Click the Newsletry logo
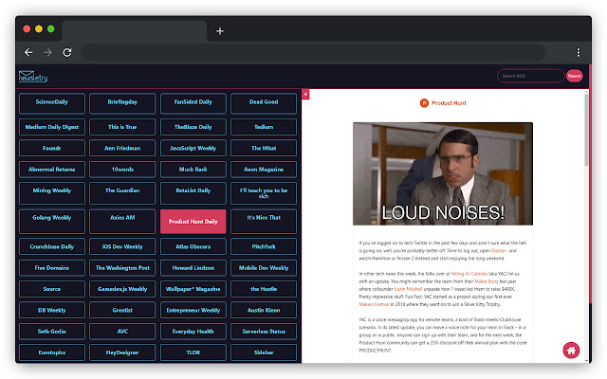 [33, 76]
